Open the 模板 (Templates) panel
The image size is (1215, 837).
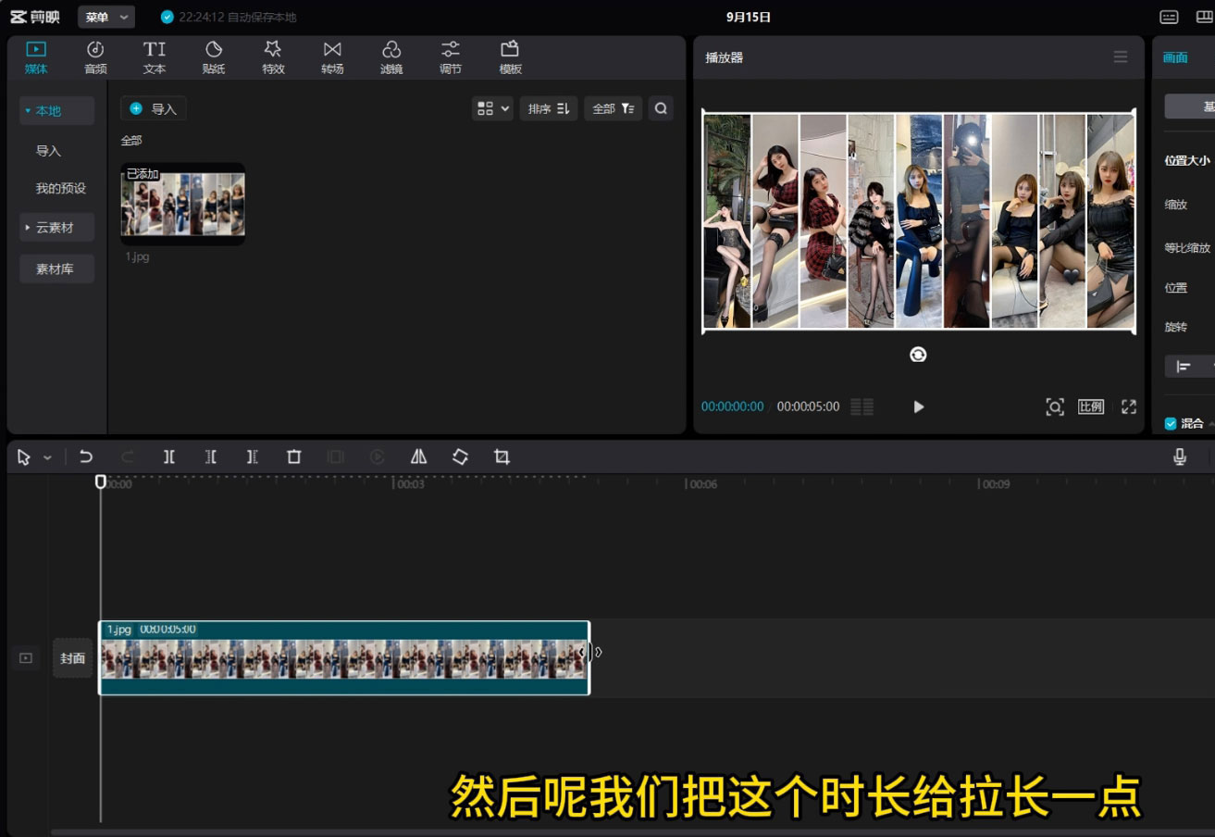pyautogui.click(x=509, y=56)
